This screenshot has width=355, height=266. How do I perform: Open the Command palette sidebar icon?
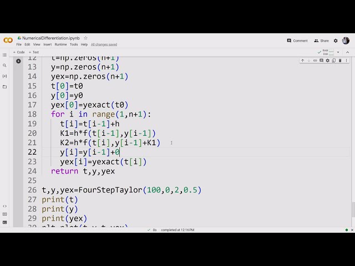[x=4, y=214]
